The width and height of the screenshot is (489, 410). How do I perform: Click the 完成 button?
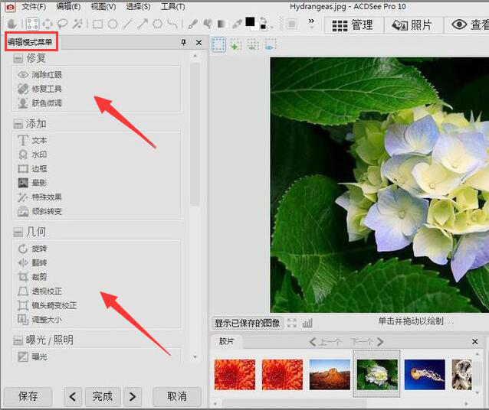point(103,396)
